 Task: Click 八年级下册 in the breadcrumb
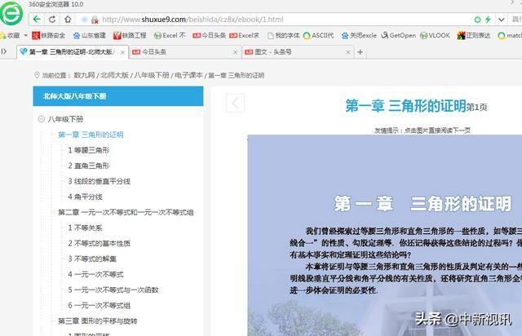coord(152,75)
